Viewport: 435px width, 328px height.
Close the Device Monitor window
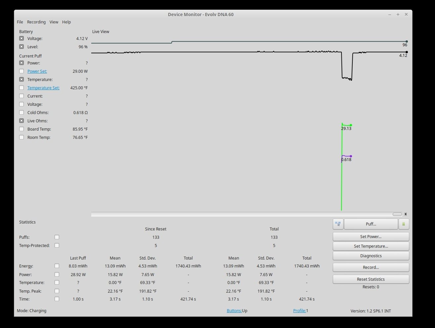(406, 15)
